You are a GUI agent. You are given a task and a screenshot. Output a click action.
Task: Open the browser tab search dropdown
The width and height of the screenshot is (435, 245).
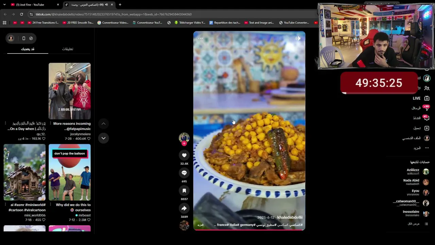4,5
